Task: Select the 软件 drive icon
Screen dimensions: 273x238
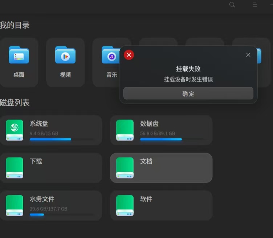Action: click(125, 205)
